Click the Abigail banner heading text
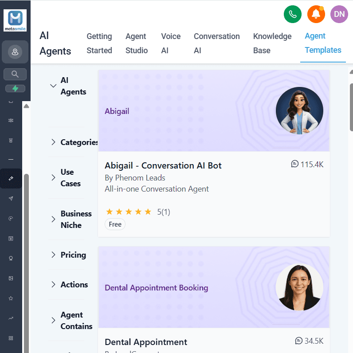 tap(117, 111)
